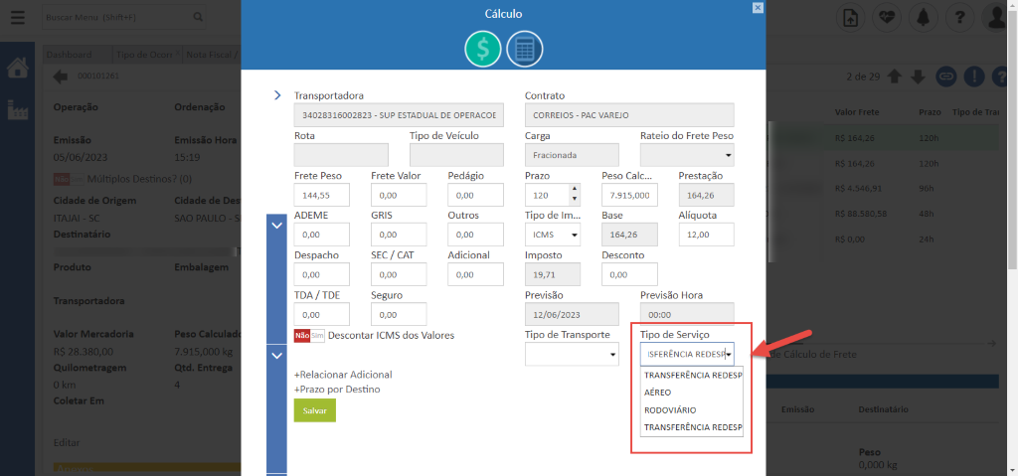Open Tipo de Imposto ICMS dropdown
The image size is (1018, 476).
click(552, 235)
